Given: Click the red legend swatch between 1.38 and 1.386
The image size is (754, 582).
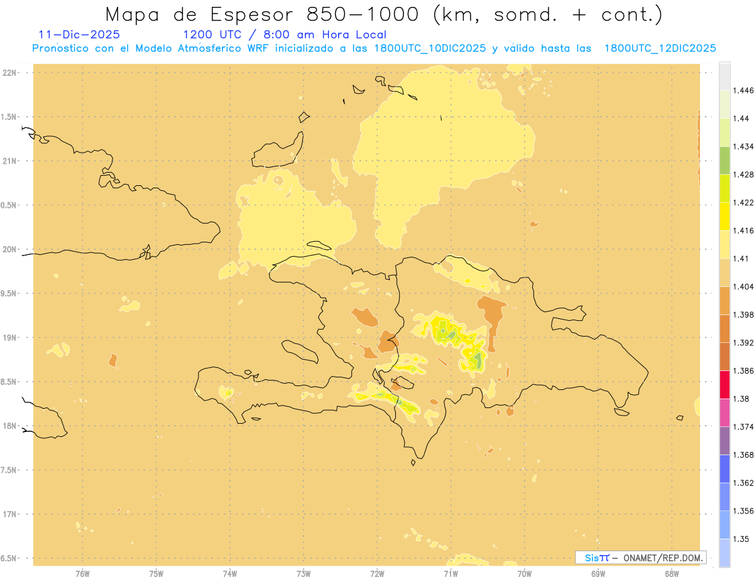Looking at the screenshot, I should pos(724,385).
